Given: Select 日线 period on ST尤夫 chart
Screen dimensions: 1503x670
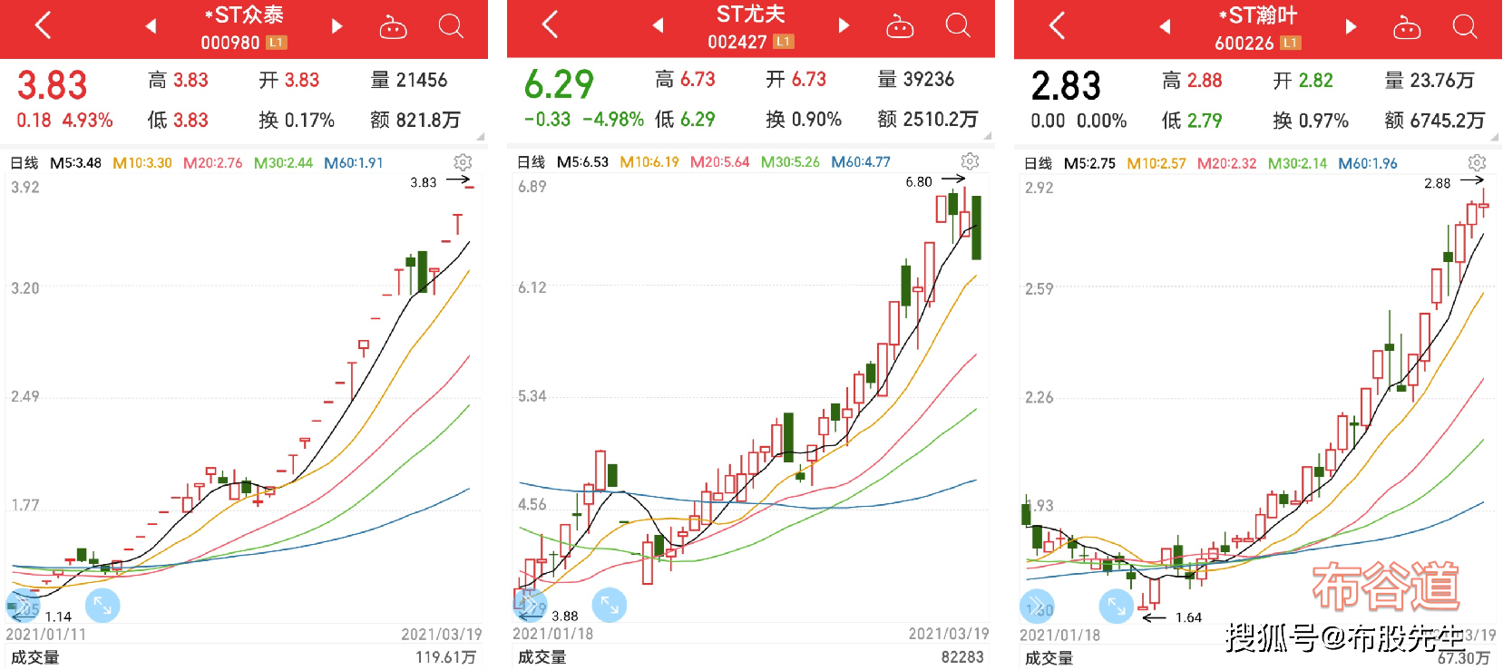Looking at the screenshot, I should [x=532, y=162].
